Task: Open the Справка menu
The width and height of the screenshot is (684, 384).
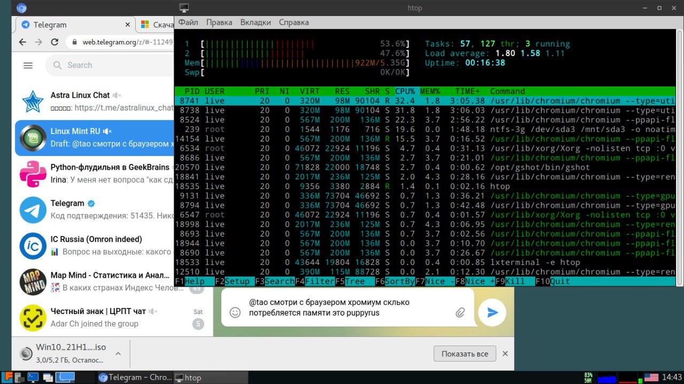Action: (294, 22)
